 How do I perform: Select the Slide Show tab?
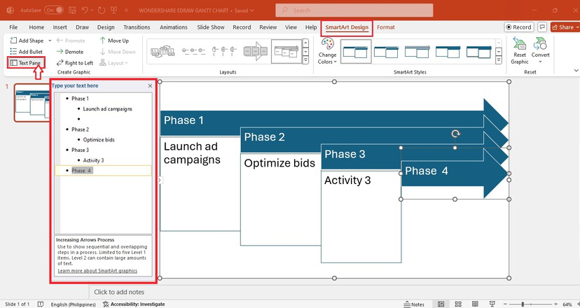click(x=210, y=27)
